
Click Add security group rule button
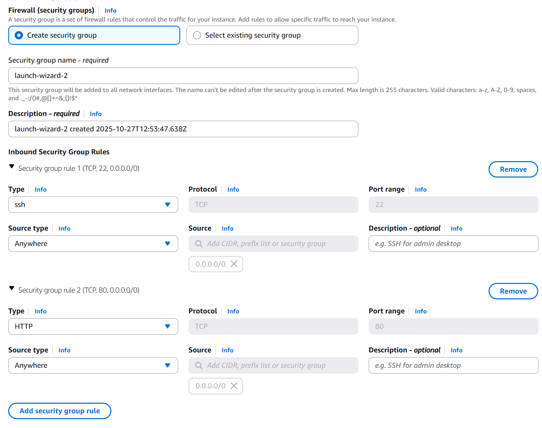[60, 411]
